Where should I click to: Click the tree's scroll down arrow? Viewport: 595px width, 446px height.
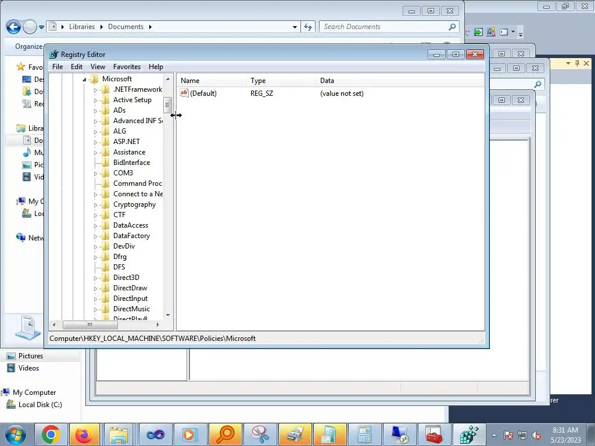(x=168, y=315)
